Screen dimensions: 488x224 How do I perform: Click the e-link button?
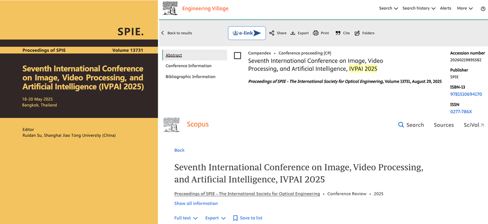click(247, 33)
